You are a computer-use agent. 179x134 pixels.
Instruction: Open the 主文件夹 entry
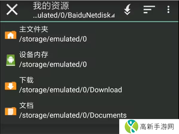[89, 34]
